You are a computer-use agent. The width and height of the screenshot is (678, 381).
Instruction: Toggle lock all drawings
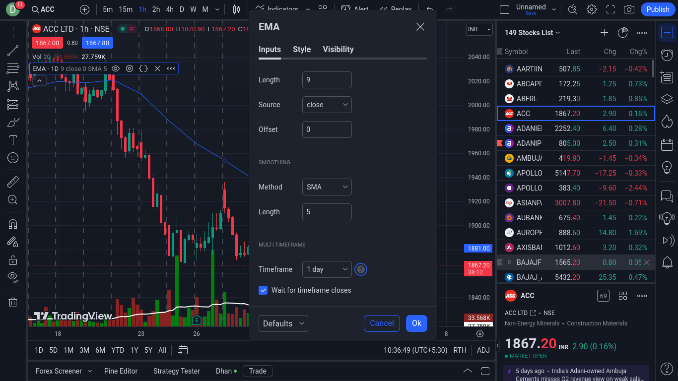coord(13,259)
